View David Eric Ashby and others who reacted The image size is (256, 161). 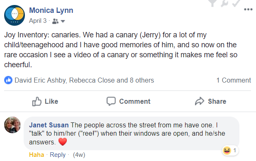[x=84, y=80]
